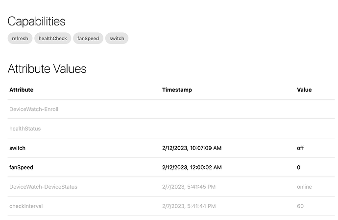Click the switch timestamp 10:07:09 AM
Screen dimensions: 338x220
tap(192, 148)
